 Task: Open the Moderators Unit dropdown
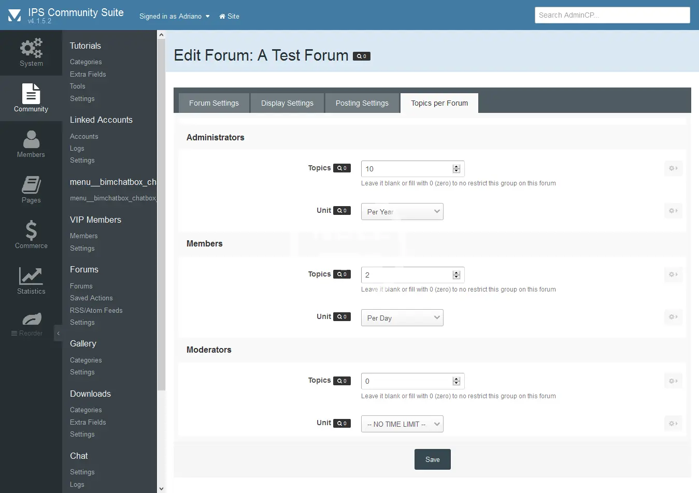point(402,424)
